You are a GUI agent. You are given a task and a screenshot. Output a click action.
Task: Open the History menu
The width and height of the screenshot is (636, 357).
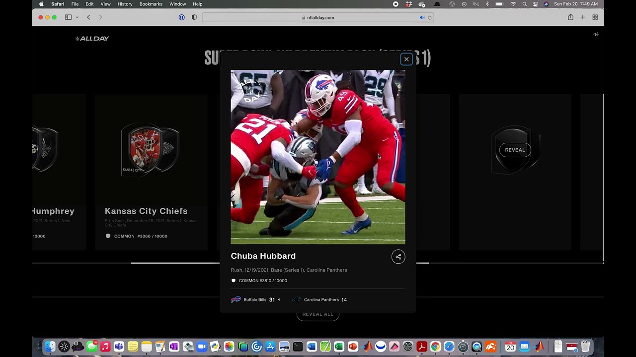pyautogui.click(x=125, y=4)
